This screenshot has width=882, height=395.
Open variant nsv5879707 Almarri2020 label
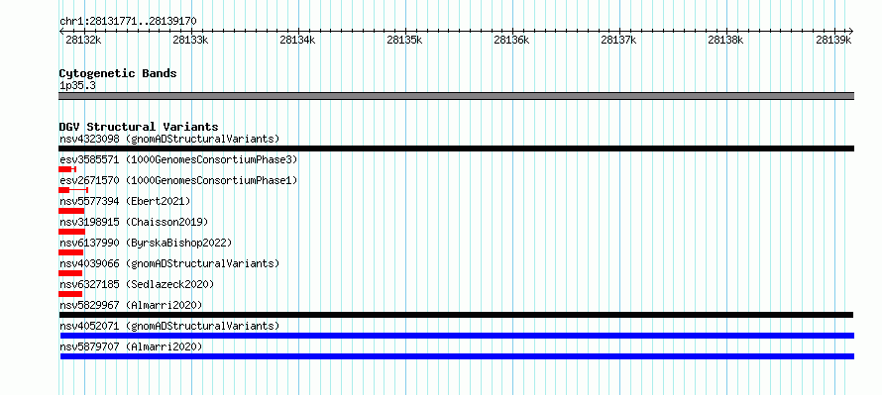(x=131, y=346)
